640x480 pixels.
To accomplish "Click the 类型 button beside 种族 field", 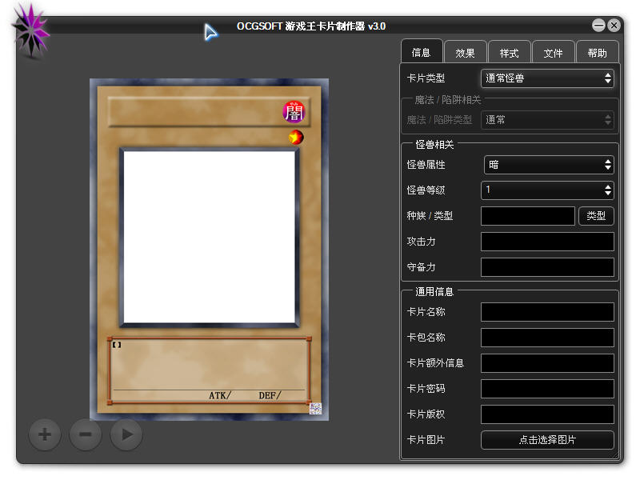I will point(596,216).
